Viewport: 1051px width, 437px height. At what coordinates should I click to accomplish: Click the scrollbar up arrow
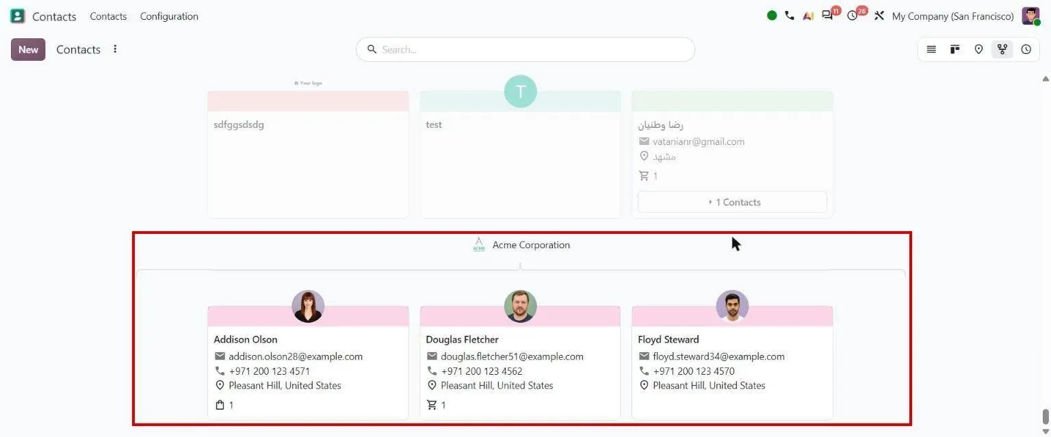coord(1046,79)
